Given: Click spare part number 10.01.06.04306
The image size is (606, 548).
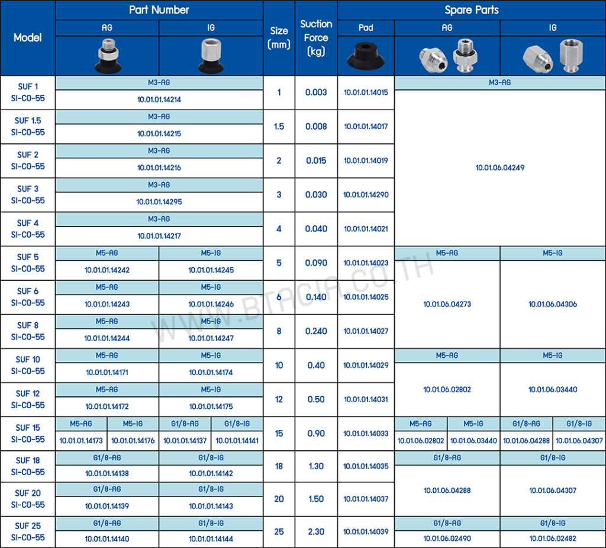Looking at the screenshot, I should pyautogui.click(x=553, y=304).
